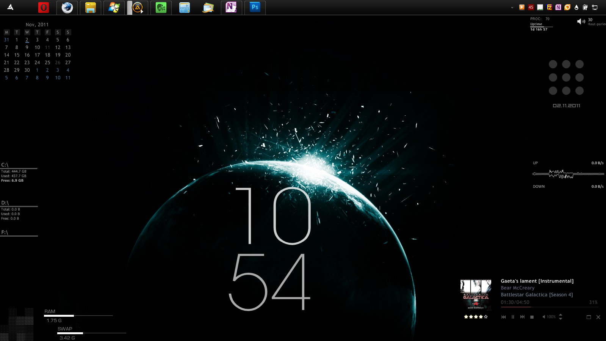Image resolution: width=606 pixels, height=341 pixels.
Task: Click the UP 0.0 B/s network value
Action: pyautogui.click(x=598, y=163)
